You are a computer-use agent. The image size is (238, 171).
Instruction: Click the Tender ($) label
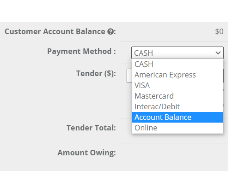click(x=96, y=73)
